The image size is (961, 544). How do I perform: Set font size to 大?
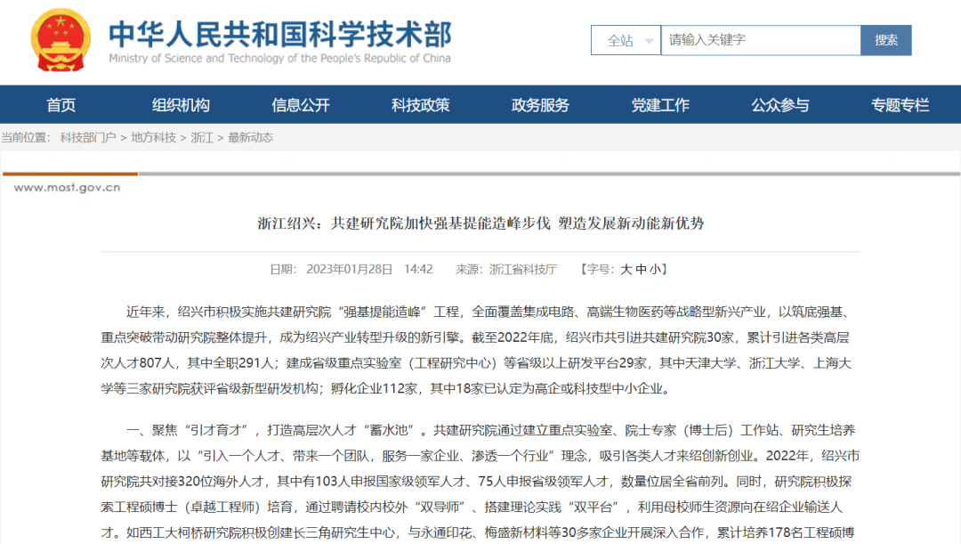pyautogui.click(x=626, y=269)
